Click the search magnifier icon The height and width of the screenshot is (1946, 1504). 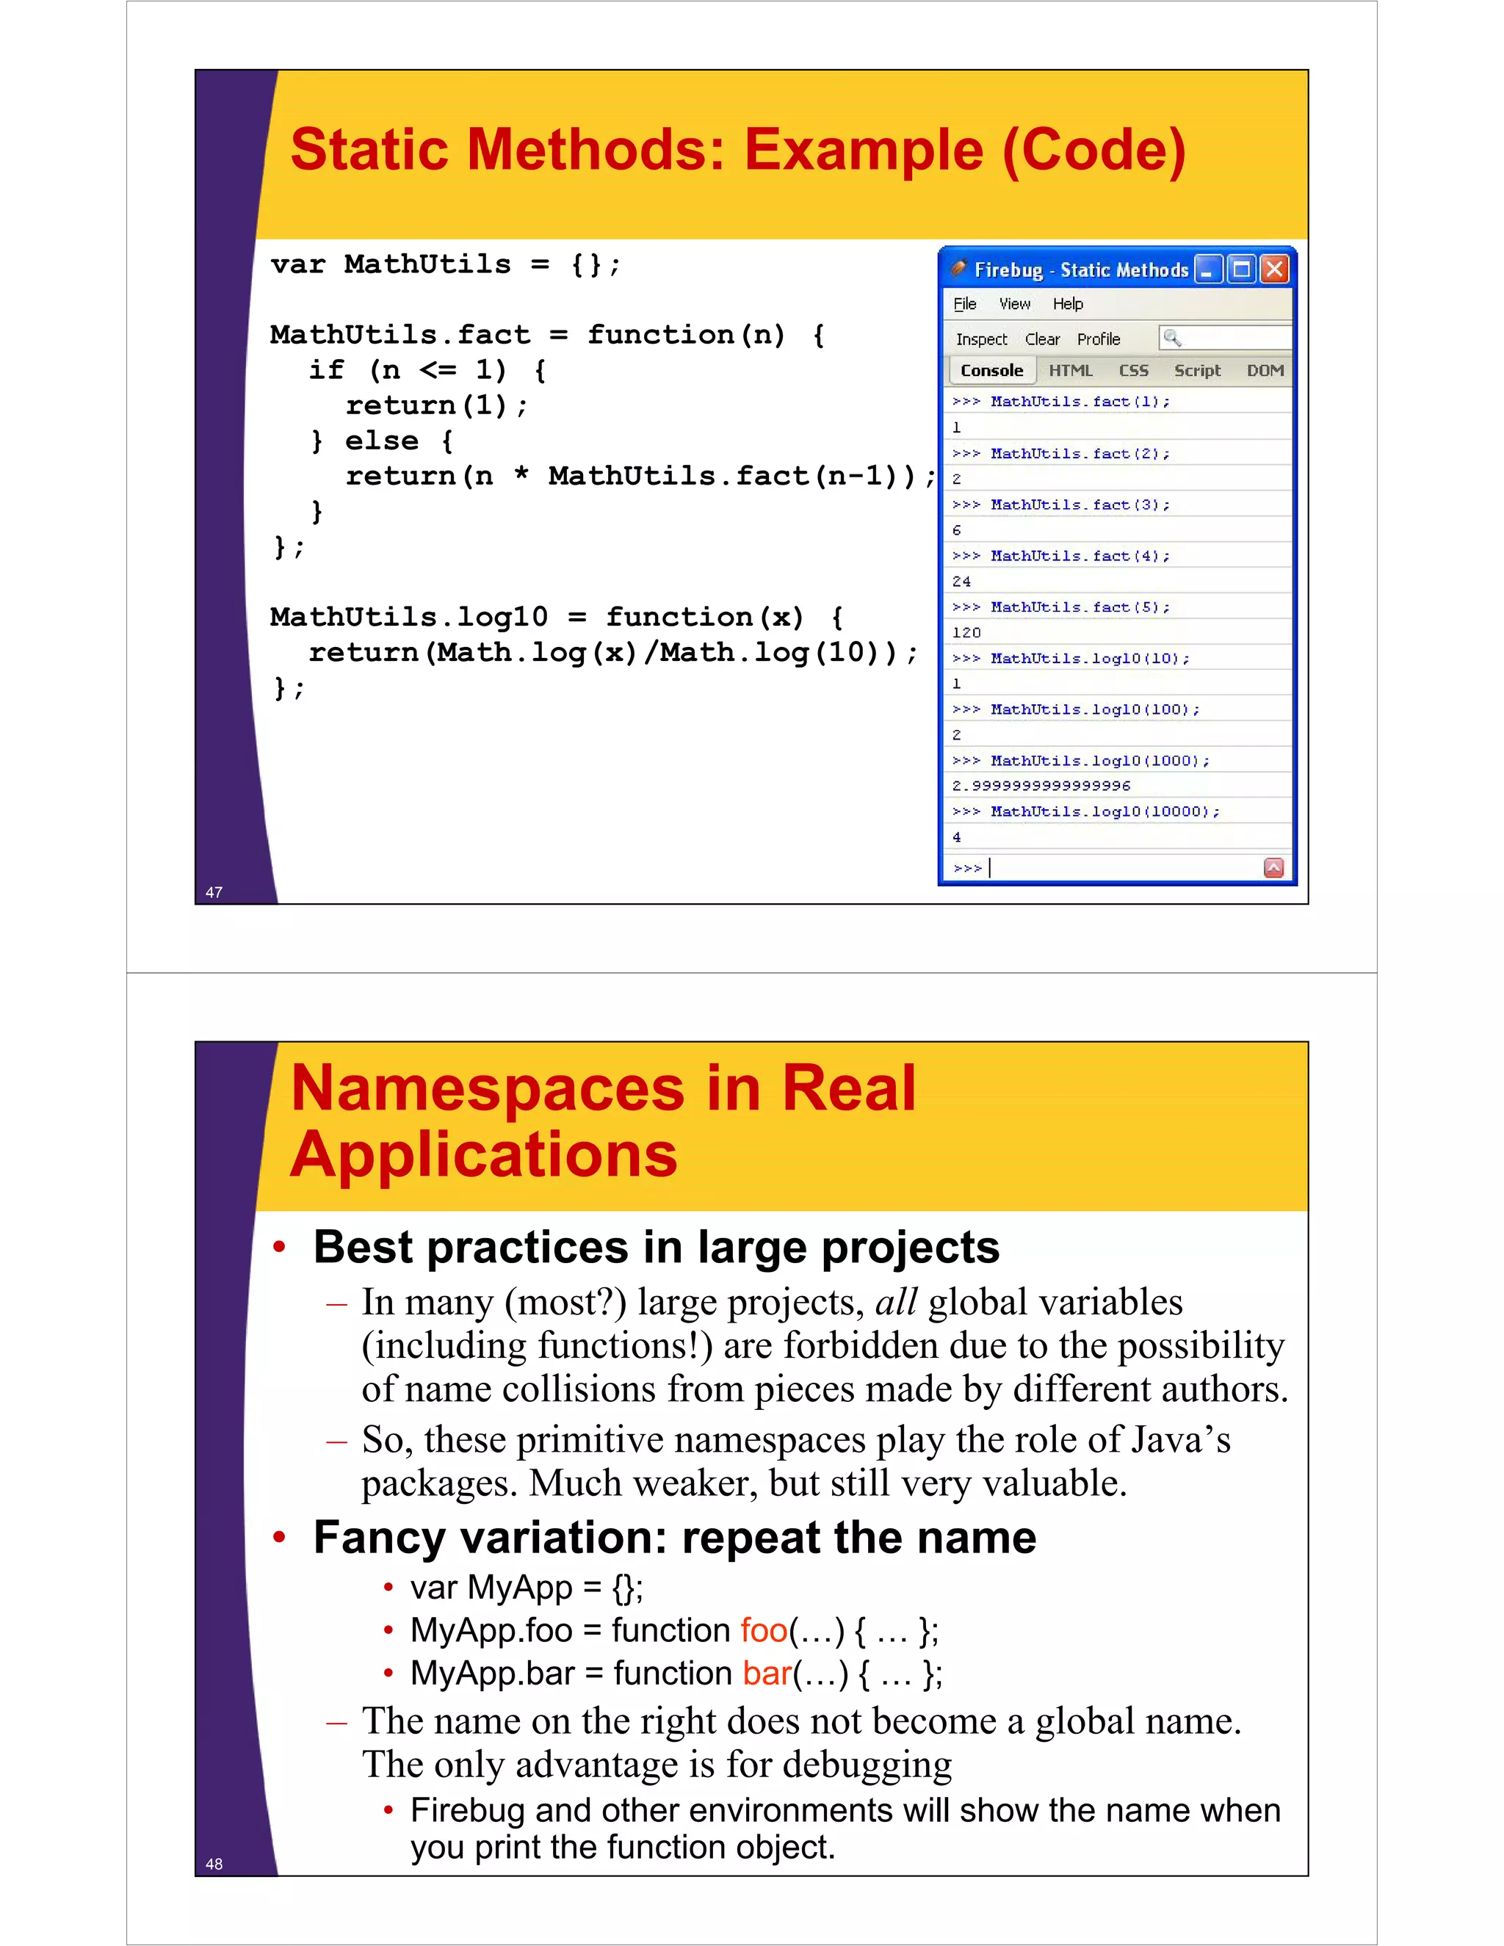click(1171, 338)
